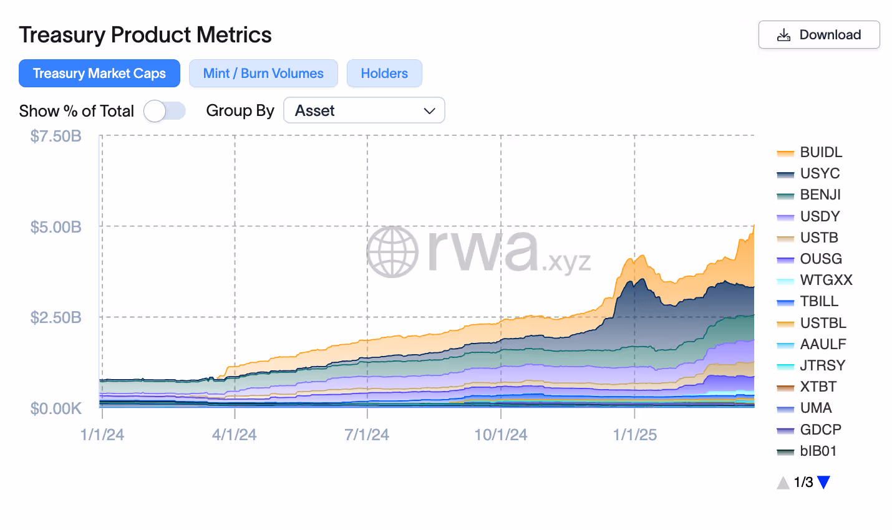Switch to the Mint / Burn Volumes tab
Screen dimensions: 892x530
click(263, 73)
